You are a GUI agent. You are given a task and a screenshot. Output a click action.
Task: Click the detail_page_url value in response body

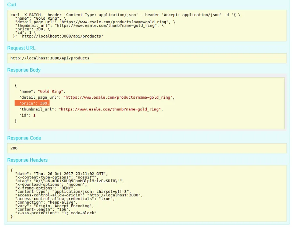point(118,97)
